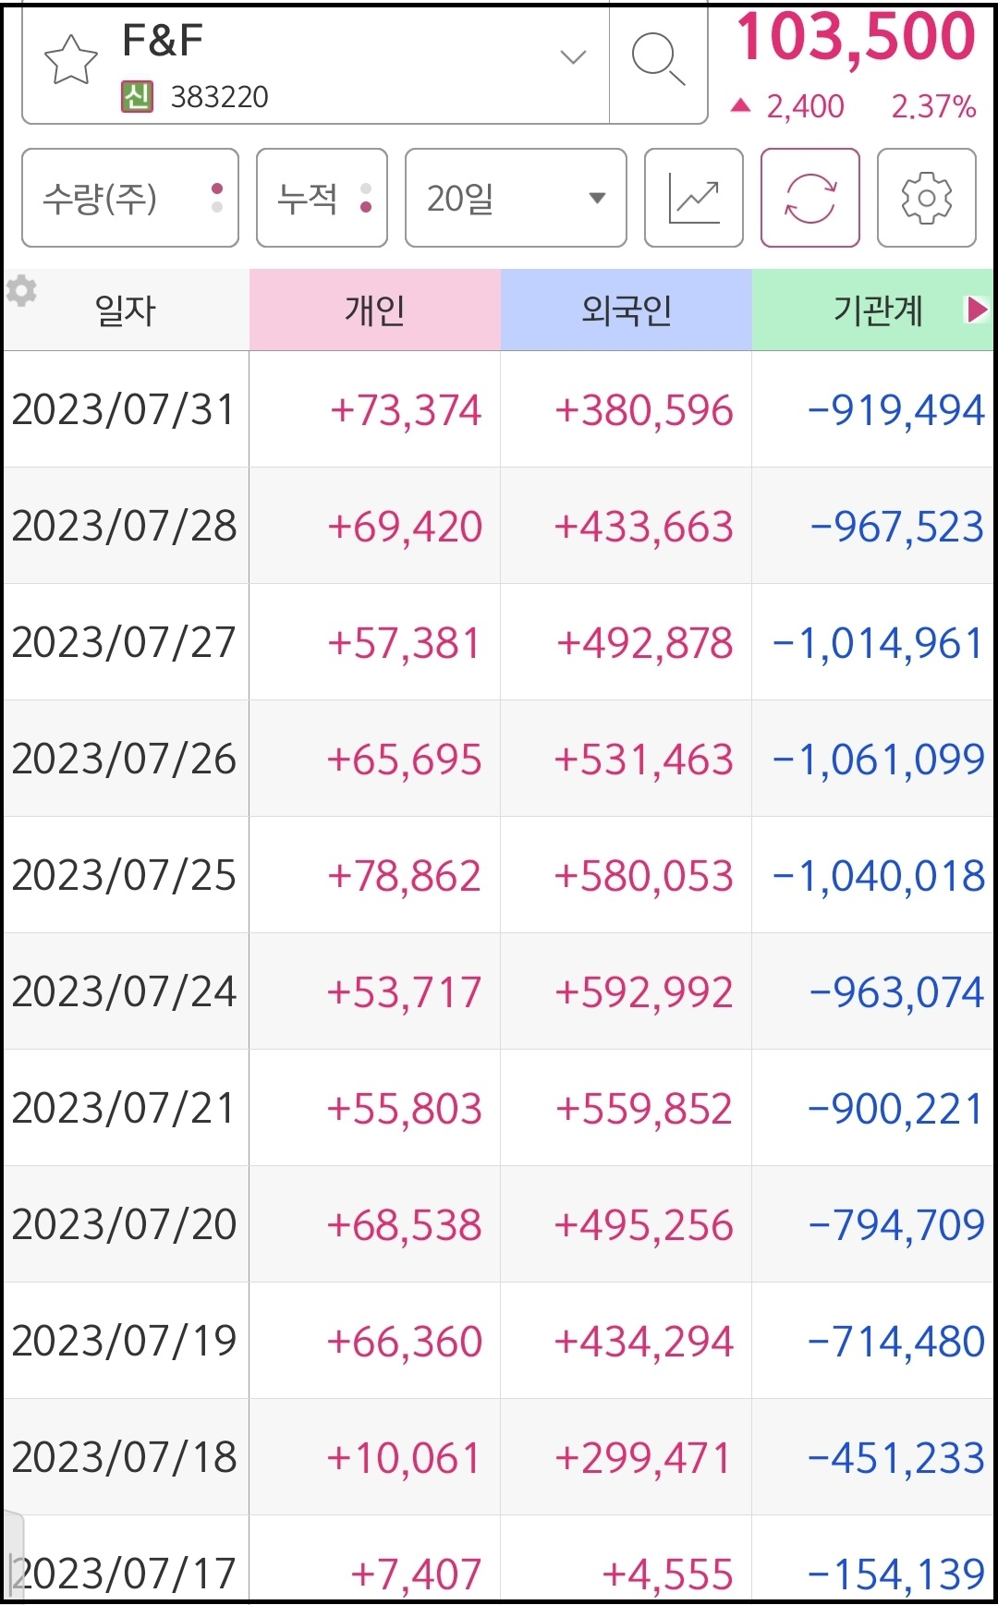Image resolution: width=998 pixels, height=1605 pixels.
Task: Toggle the 누적 cumulative switch
Action: coord(322,198)
